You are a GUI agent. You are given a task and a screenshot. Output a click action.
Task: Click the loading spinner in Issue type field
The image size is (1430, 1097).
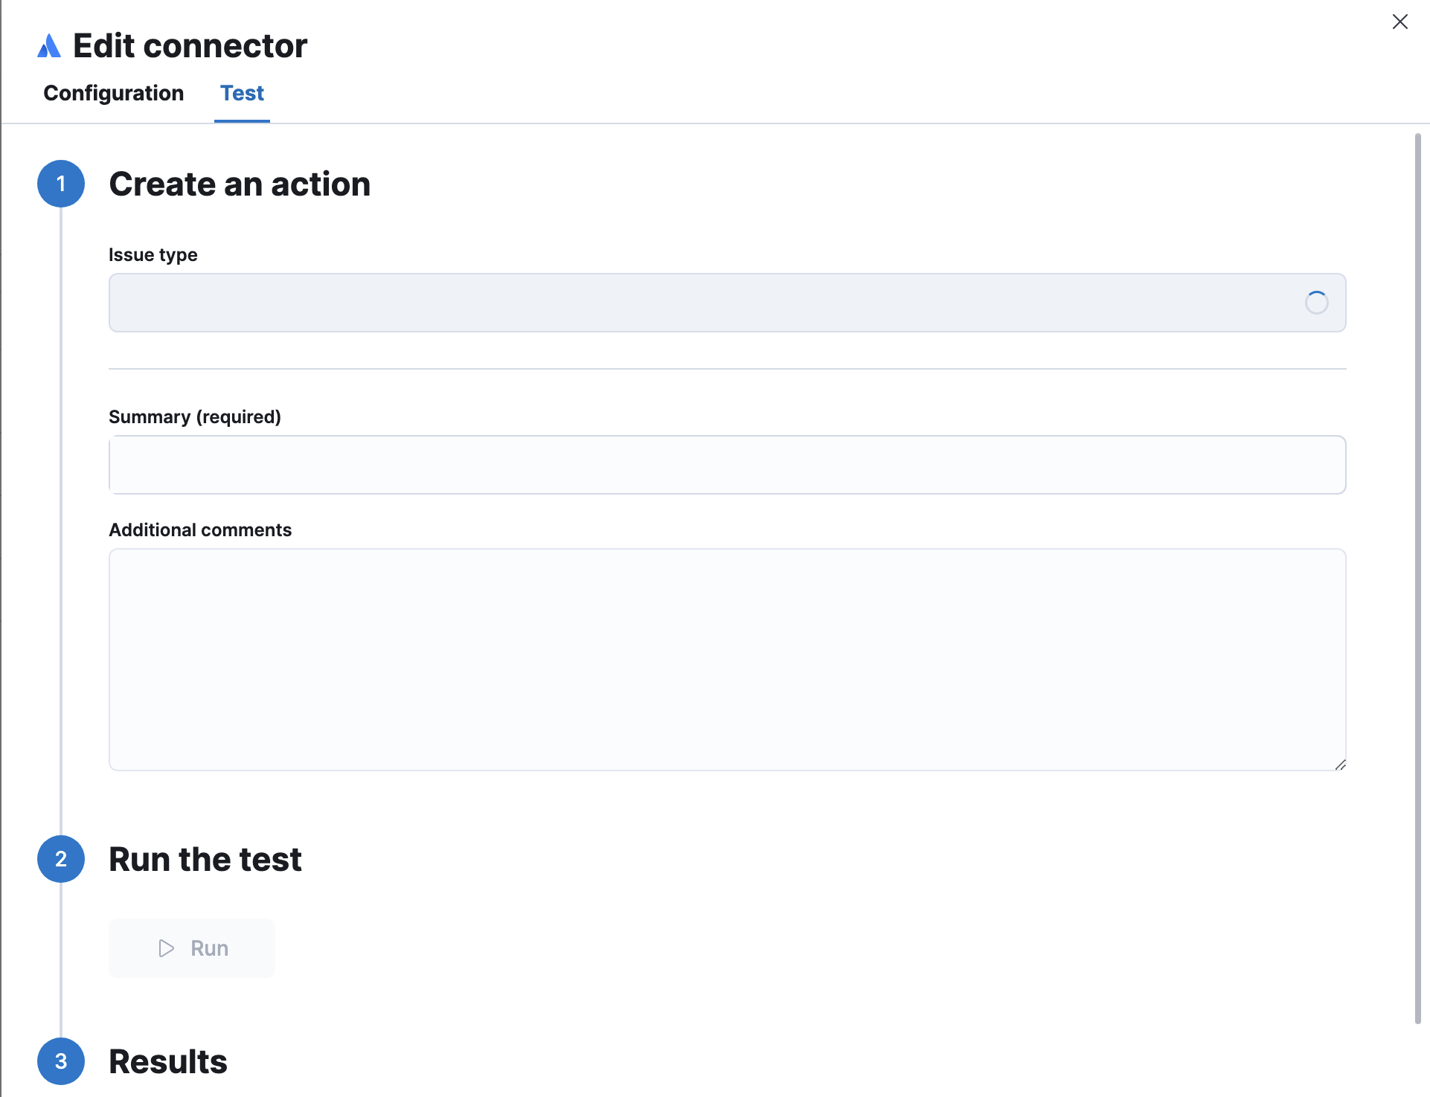pos(1317,303)
